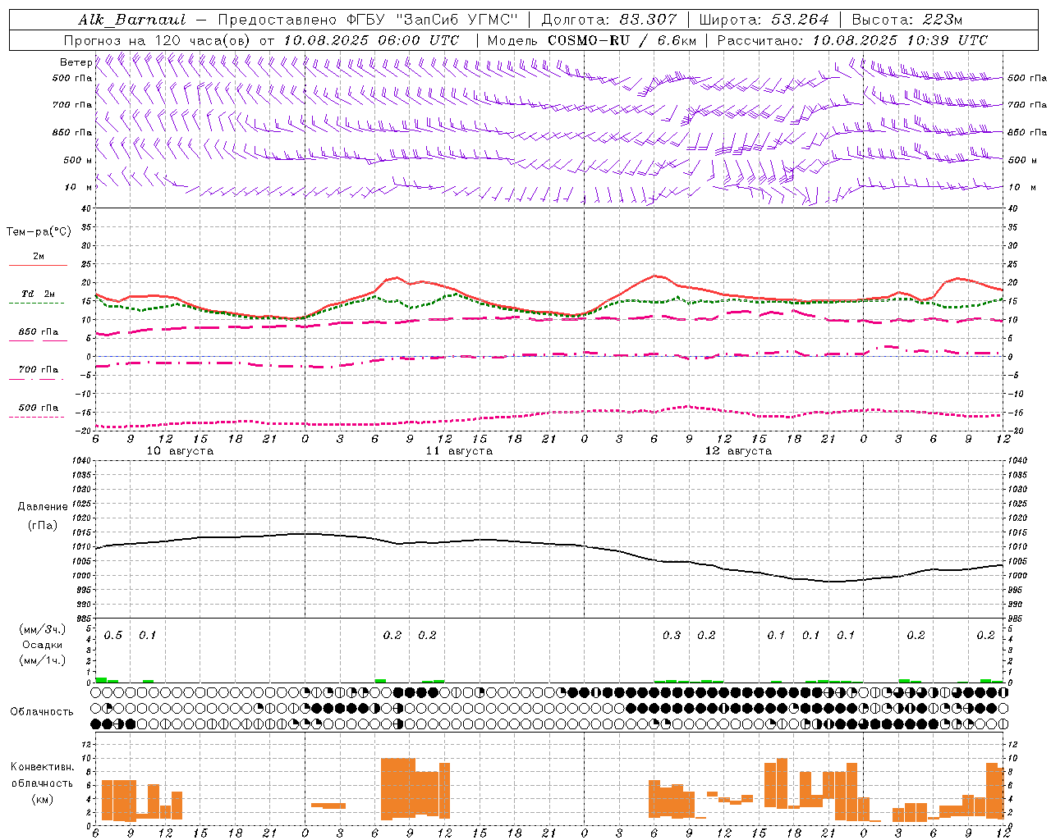The image size is (1051, 840).
Task: Click the (мм/1ч.) precipitation unit label
Action: point(43,660)
